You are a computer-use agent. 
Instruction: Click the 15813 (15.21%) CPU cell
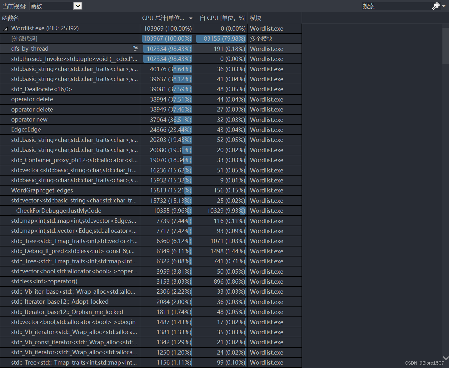[x=167, y=190]
